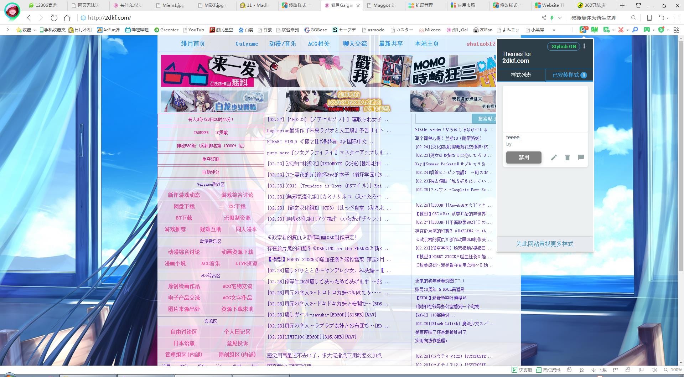The width and height of the screenshot is (684, 377).
Task: Click the Stylish extension icon in the toolbar
Action: point(583,30)
